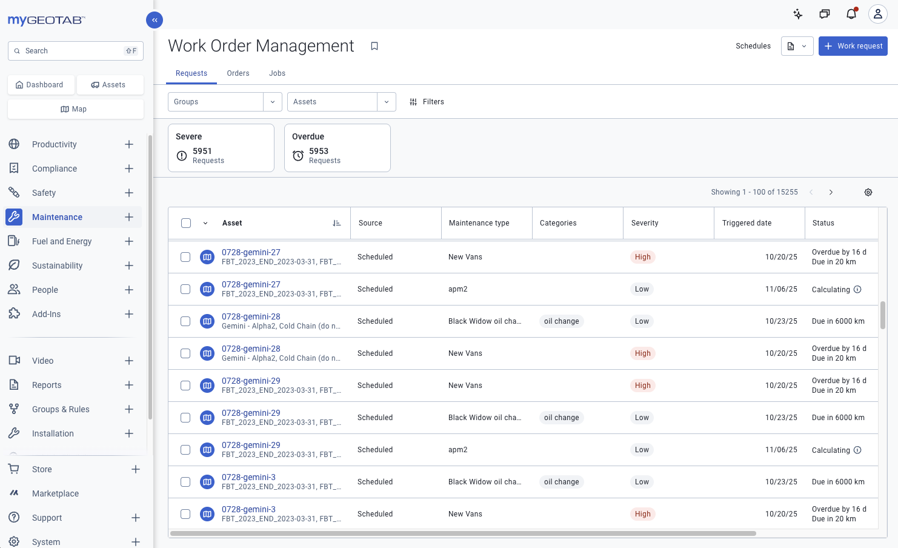
Task: Open the user profile icon
Action: [x=877, y=13]
